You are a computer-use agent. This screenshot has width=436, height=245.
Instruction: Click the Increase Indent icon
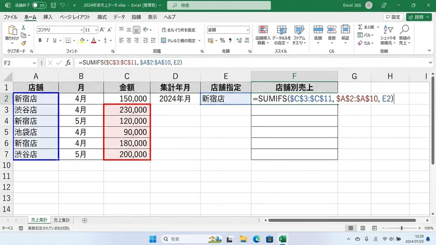[x=153, y=41]
